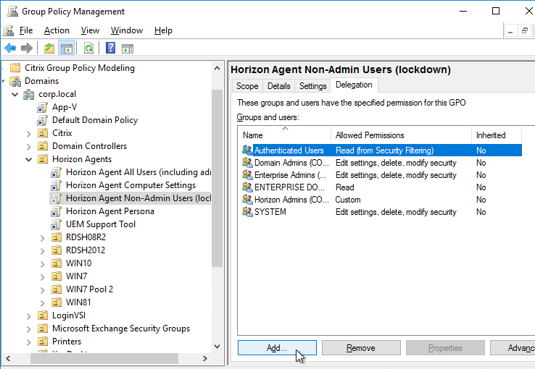Viewport: 535px width, 369px height.
Task: Click the Domains node icon
Action: [x=15, y=81]
